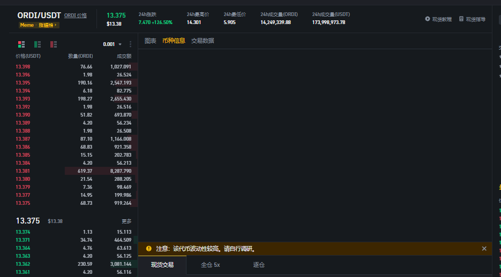The height and width of the screenshot is (277, 501).
Task: Click the 24h high value 14.301
Action: coord(194,22)
